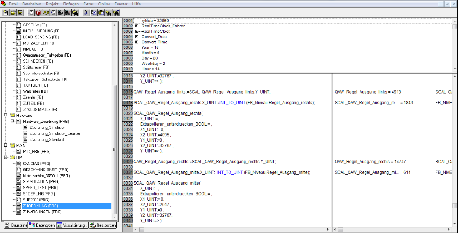Collapse the MAIN folder node
Viewport: 458px width, 233px height.
[6, 145]
